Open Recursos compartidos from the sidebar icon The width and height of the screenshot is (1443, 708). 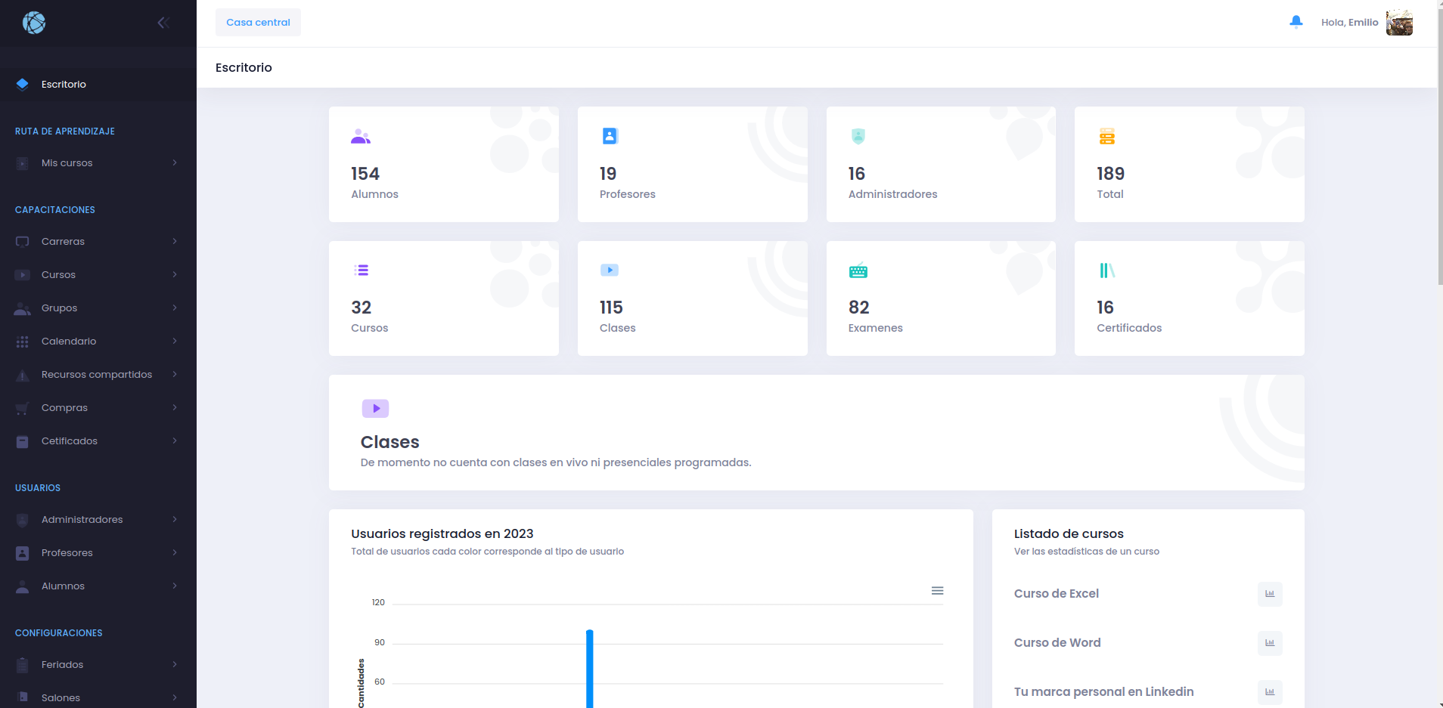point(22,374)
